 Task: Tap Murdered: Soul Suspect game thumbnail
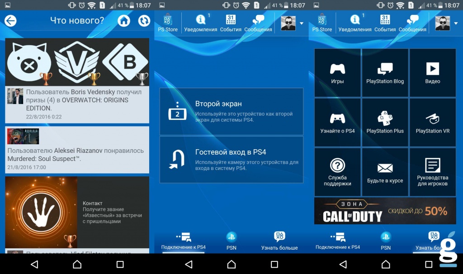[x=23, y=136]
